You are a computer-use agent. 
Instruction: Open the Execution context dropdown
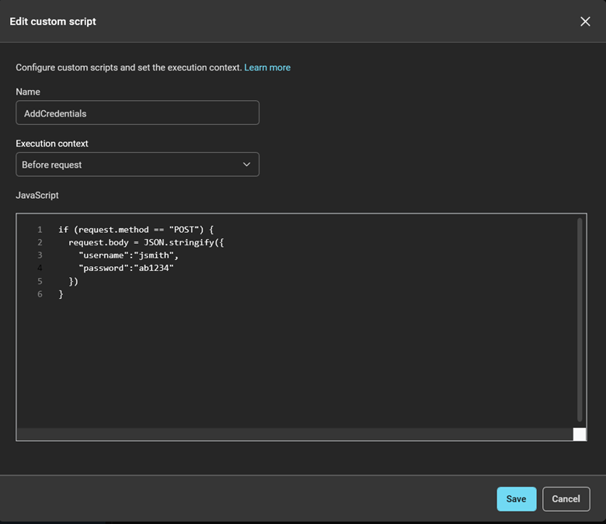pyautogui.click(x=137, y=165)
